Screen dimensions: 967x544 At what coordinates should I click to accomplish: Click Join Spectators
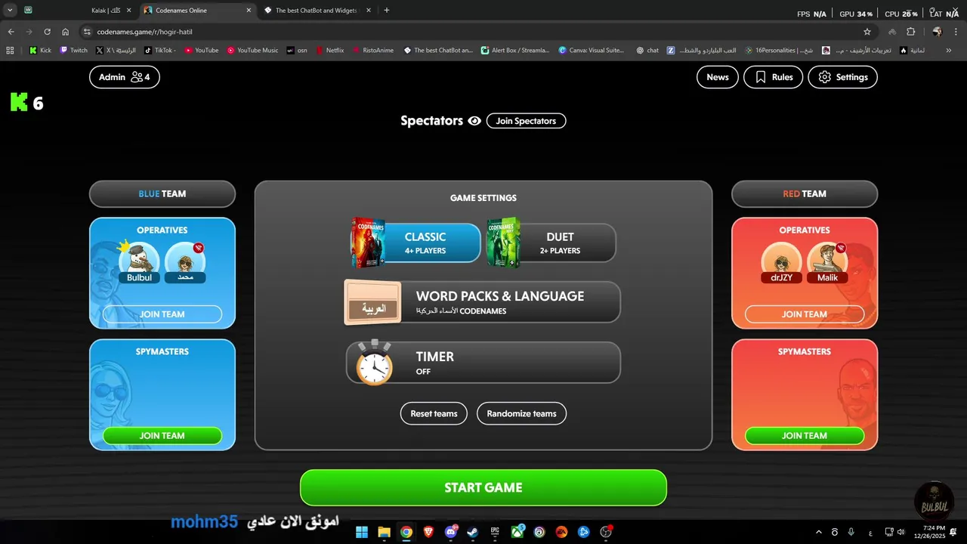coord(526,121)
